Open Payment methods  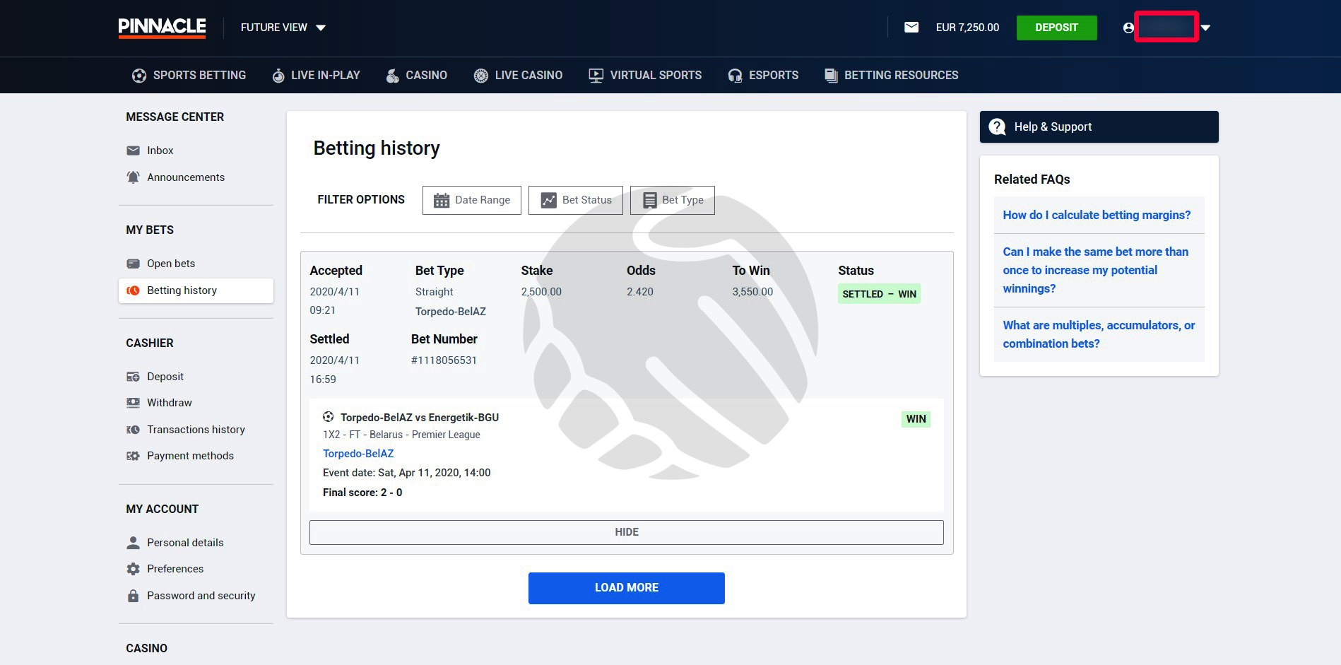pyautogui.click(x=190, y=456)
